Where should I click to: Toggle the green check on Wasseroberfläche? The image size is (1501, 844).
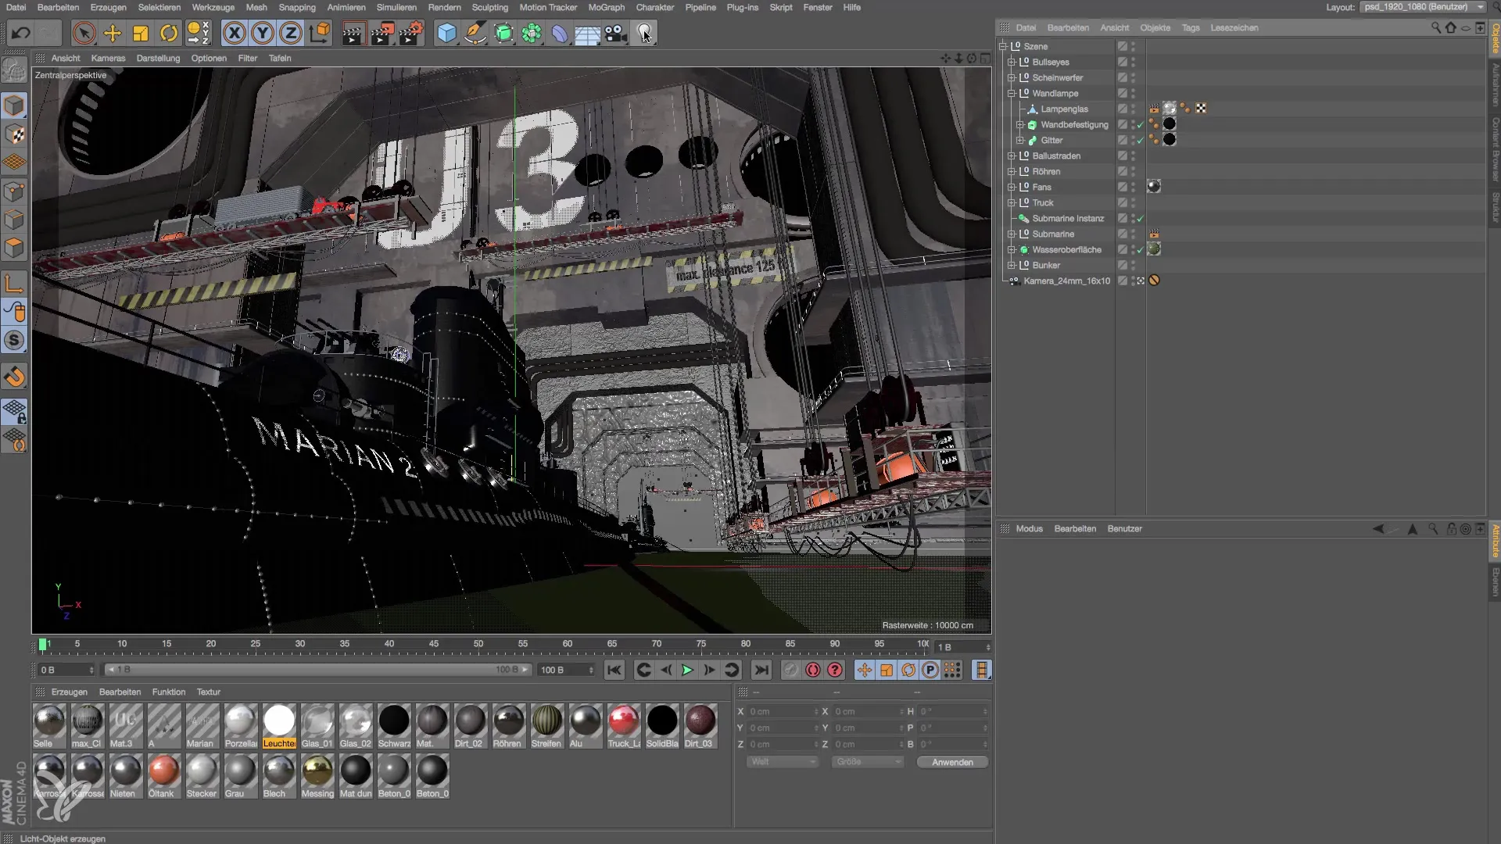pos(1141,250)
